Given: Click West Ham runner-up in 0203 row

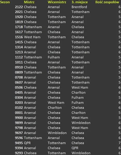Looking at the screenshot, I should (56, 103).
